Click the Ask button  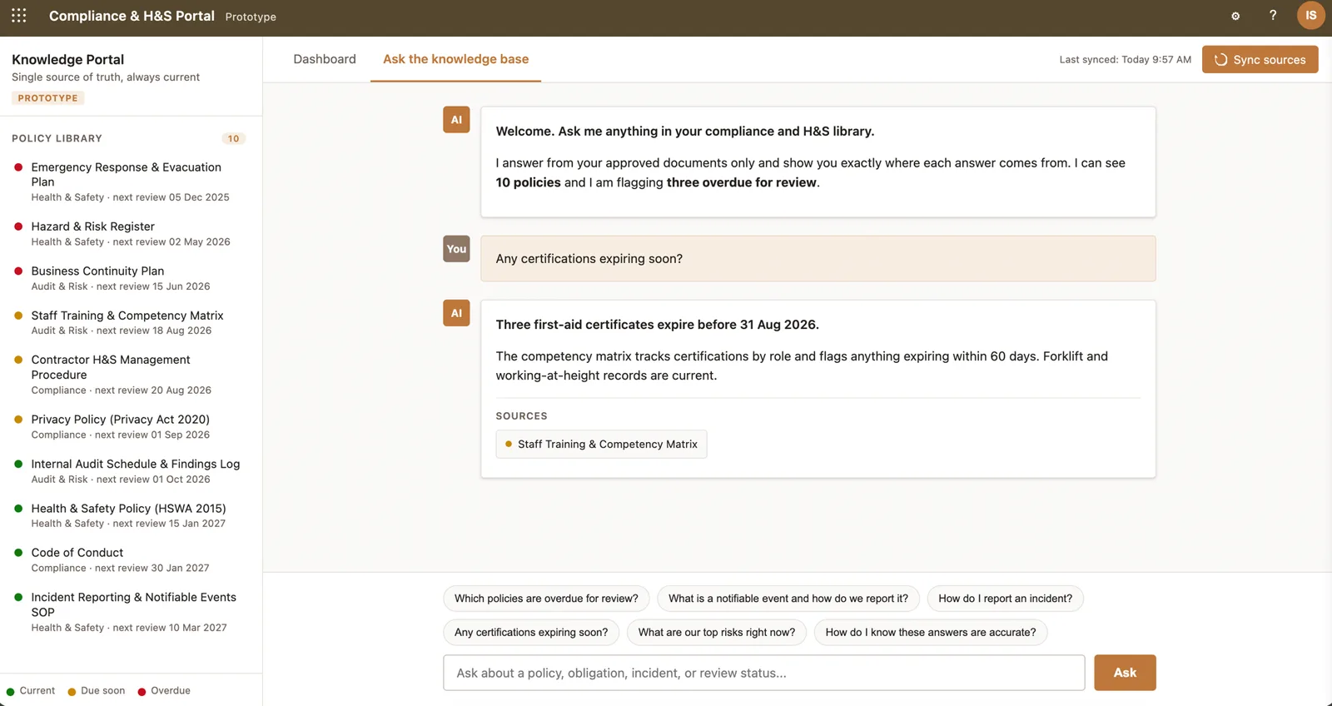(1125, 673)
